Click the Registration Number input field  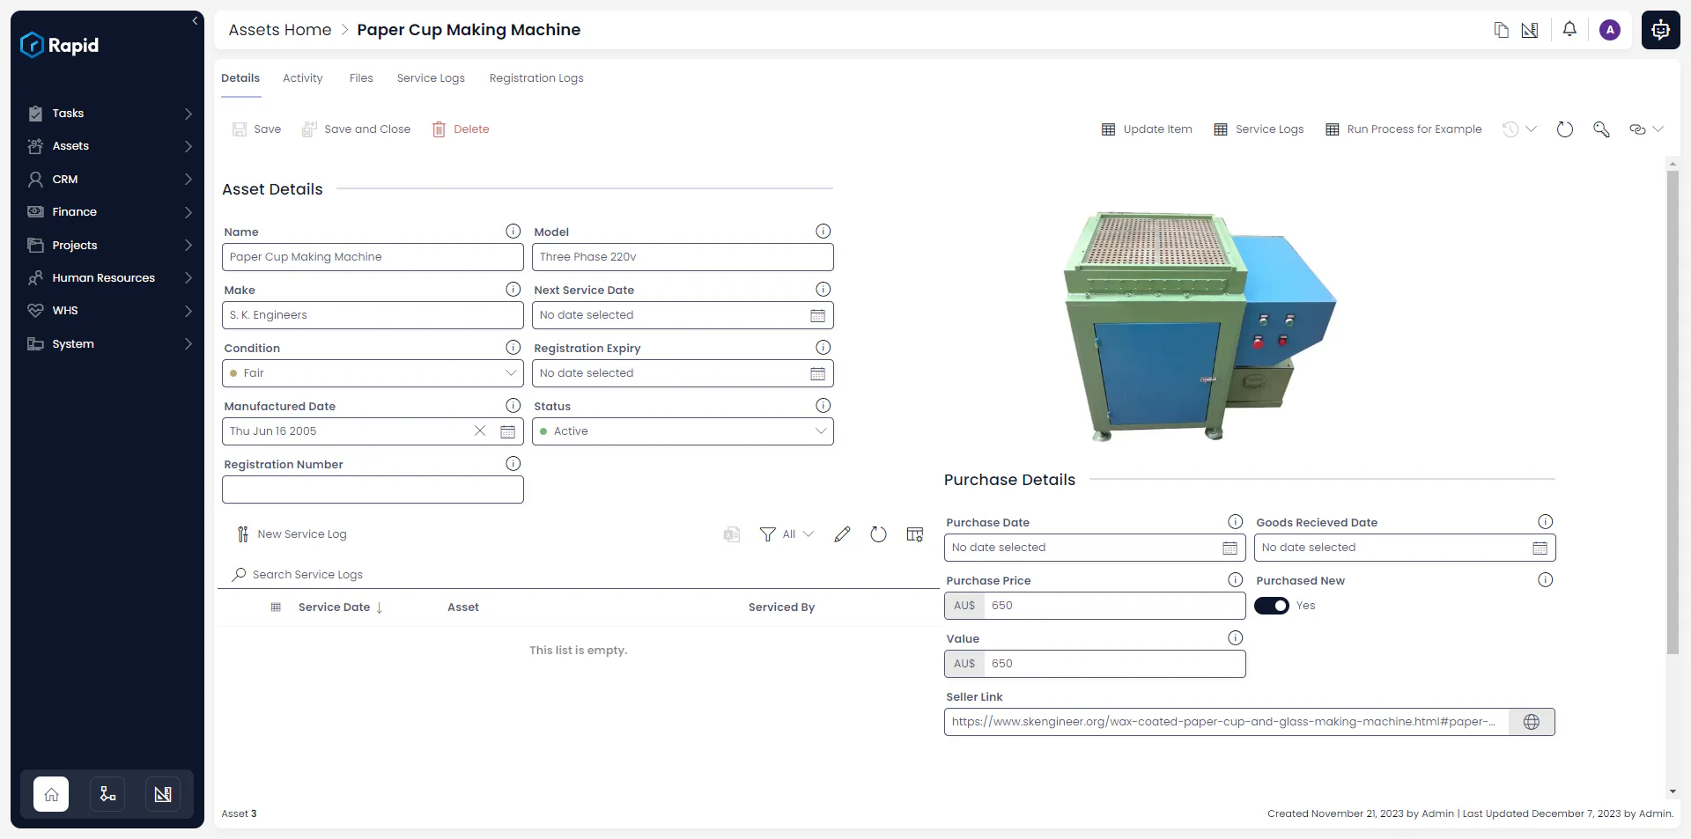(373, 489)
